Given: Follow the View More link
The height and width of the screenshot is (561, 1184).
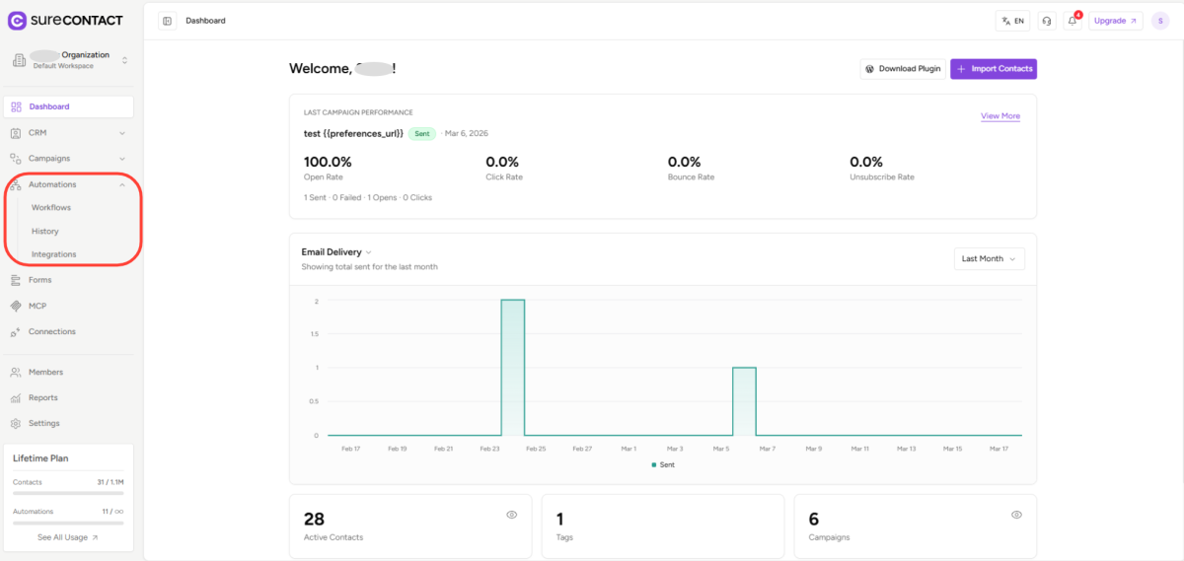Looking at the screenshot, I should tap(999, 116).
